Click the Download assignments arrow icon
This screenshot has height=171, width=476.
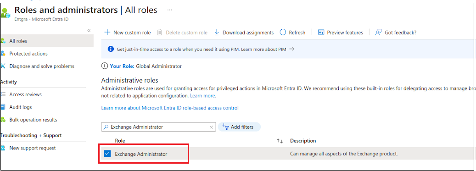217,33
